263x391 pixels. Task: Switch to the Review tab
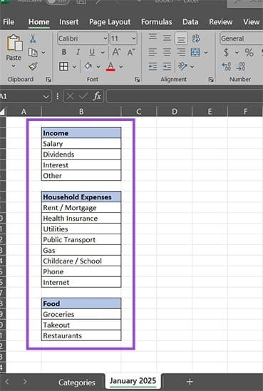220,22
